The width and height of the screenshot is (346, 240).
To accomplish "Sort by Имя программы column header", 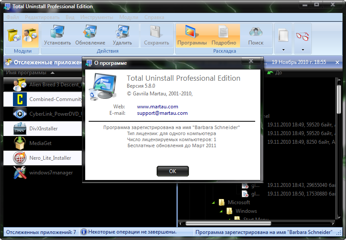I will click(x=26, y=73).
